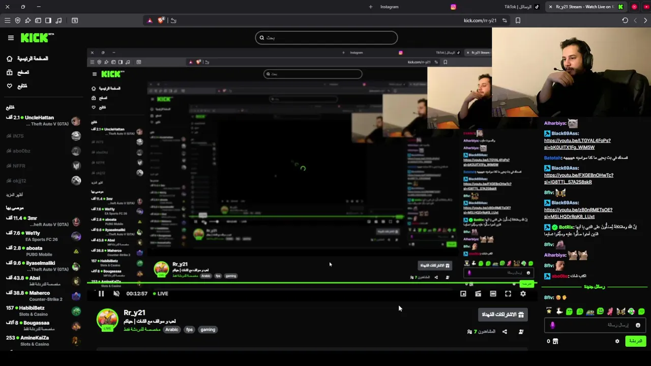Viewport: 651px width, 366px height.
Task: Click the share icon under the stream
Action: click(505, 331)
